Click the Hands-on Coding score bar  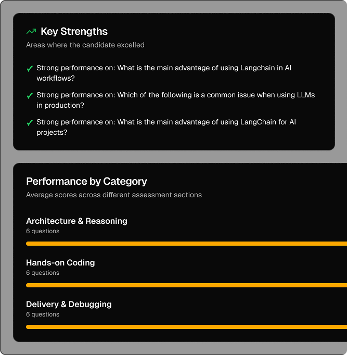tap(186, 285)
